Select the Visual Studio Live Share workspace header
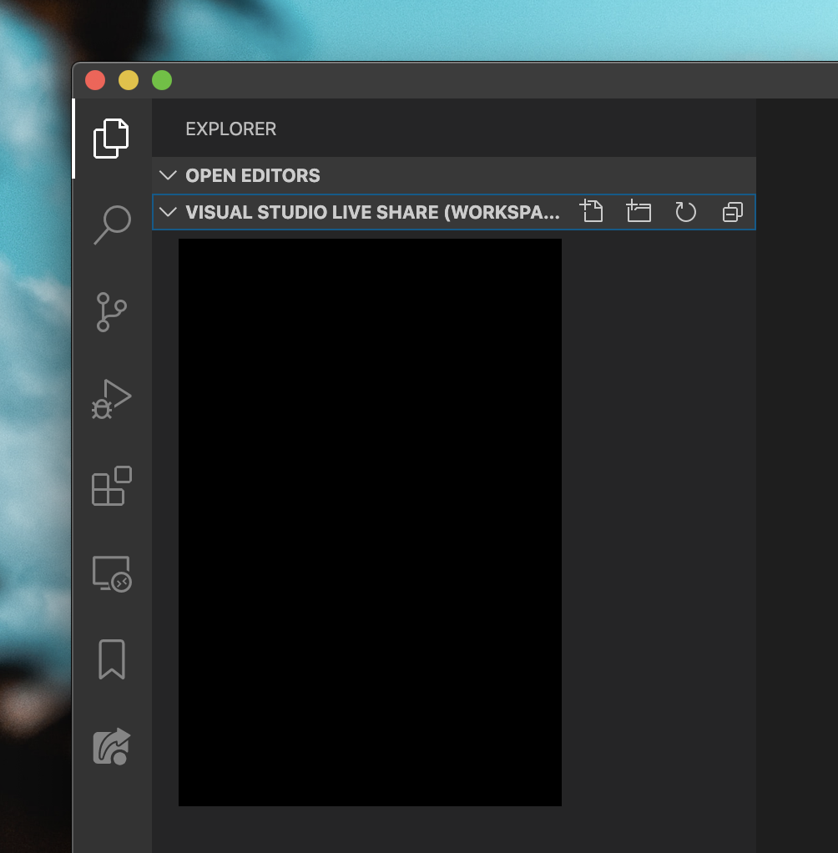Screen dimensions: 838x853 pyautogui.click(x=372, y=212)
